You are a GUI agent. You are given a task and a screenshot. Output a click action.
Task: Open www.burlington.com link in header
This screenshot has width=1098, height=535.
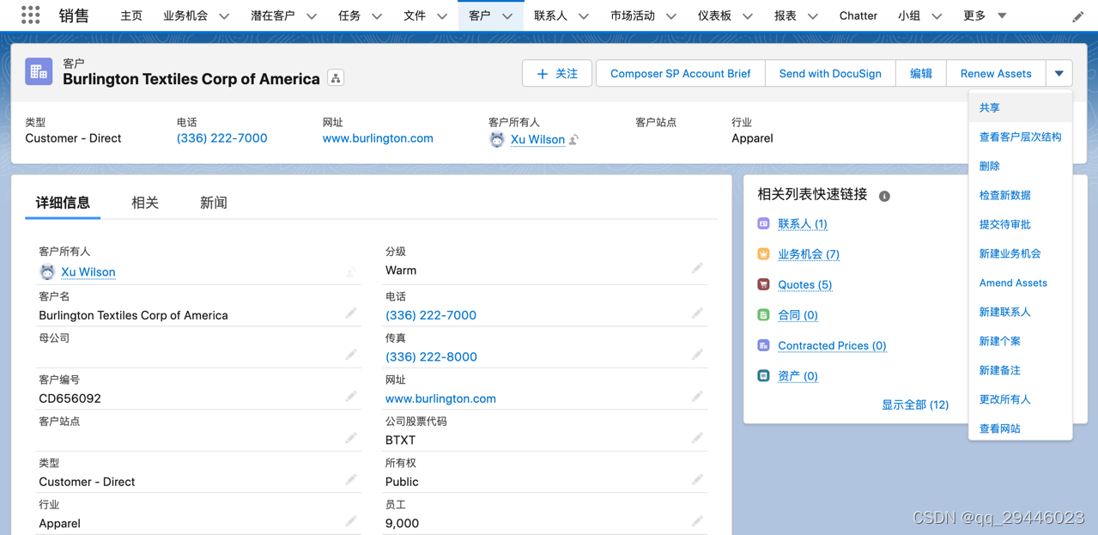(x=378, y=138)
